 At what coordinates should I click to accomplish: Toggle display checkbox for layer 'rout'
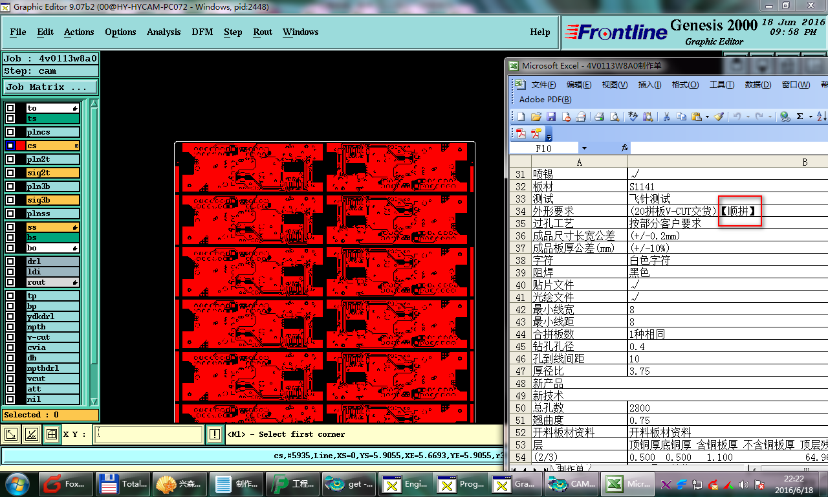(x=10, y=282)
